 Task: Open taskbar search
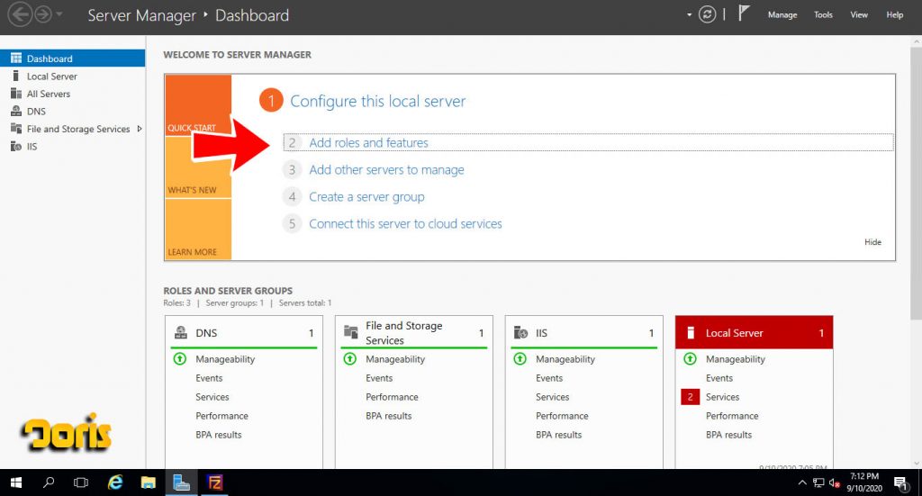pos(49,482)
